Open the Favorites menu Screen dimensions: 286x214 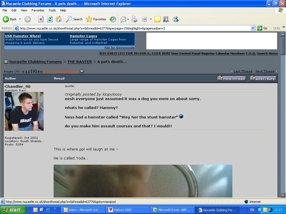(38, 10)
